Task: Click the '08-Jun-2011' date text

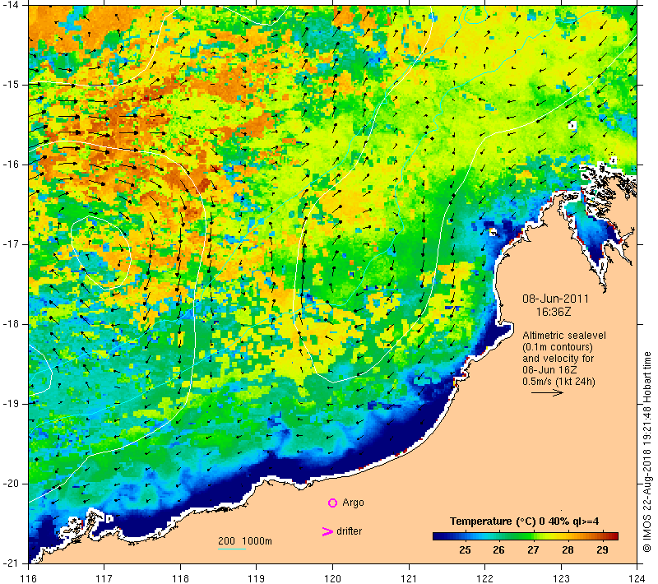Action: pyautogui.click(x=555, y=299)
